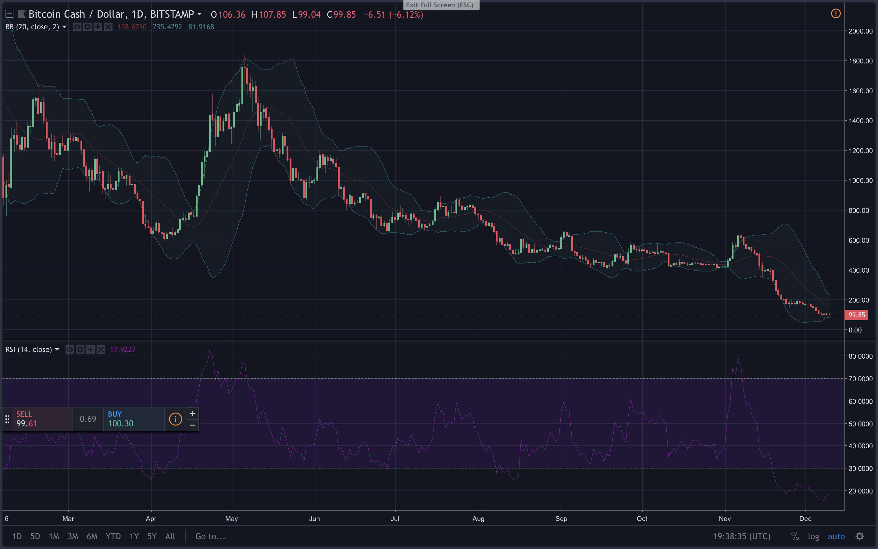Select the 3M time range
Screen dimensions: 878x549
[73, 536]
